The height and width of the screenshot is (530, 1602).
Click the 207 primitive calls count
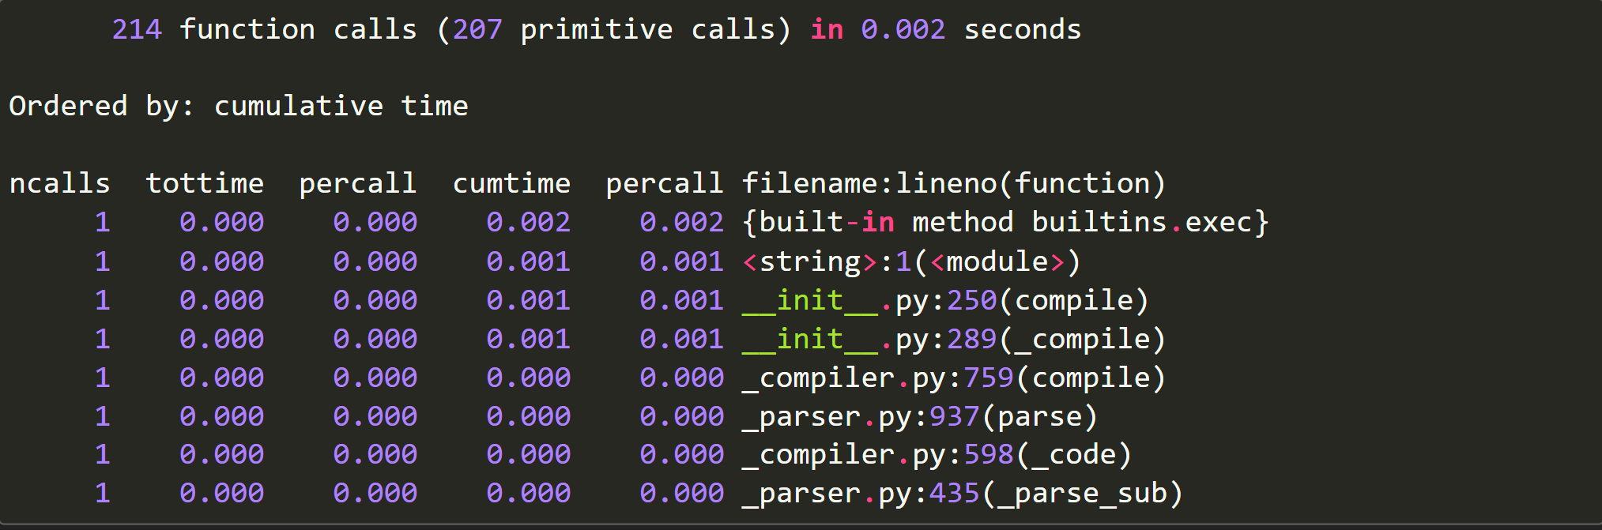pos(477,30)
